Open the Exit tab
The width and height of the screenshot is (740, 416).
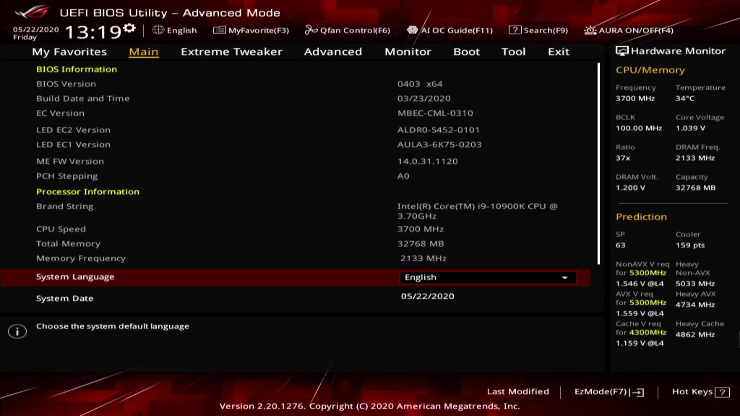coord(558,52)
